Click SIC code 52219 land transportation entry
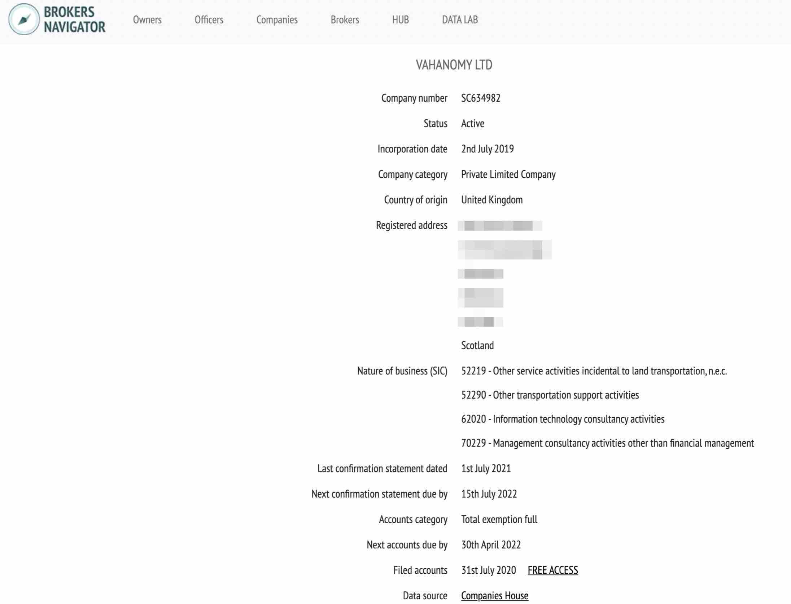This screenshot has height=604, width=791. click(594, 371)
